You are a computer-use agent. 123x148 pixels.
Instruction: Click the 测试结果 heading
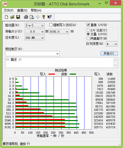click(61, 70)
